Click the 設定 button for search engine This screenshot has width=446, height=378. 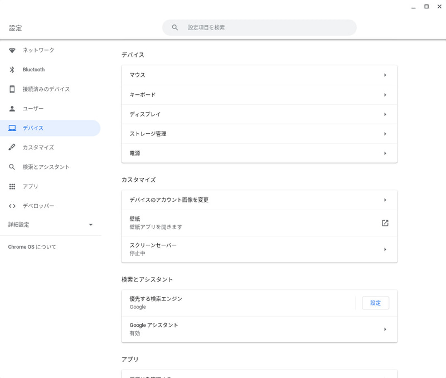[x=375, y=303]
